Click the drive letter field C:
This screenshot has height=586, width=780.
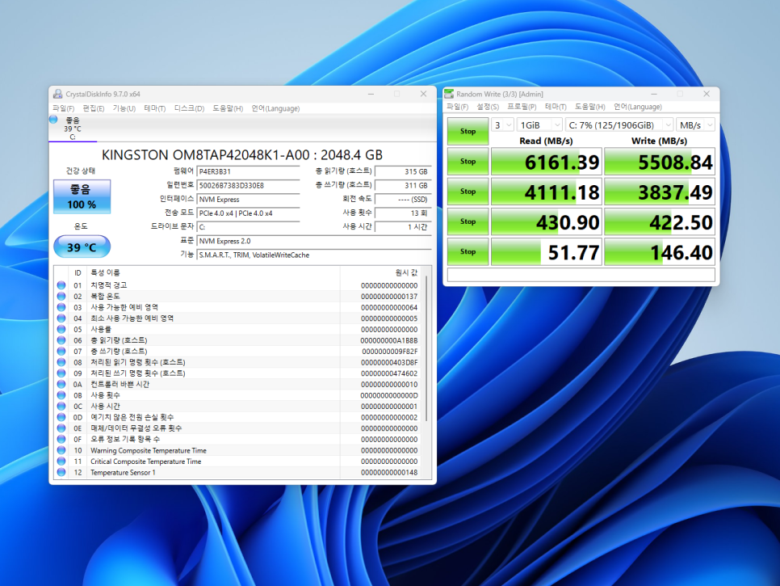coord(248,227)
